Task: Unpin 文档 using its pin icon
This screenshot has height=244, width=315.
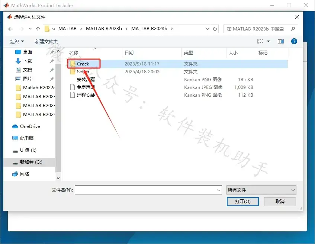Action: [x=52, y=70]
